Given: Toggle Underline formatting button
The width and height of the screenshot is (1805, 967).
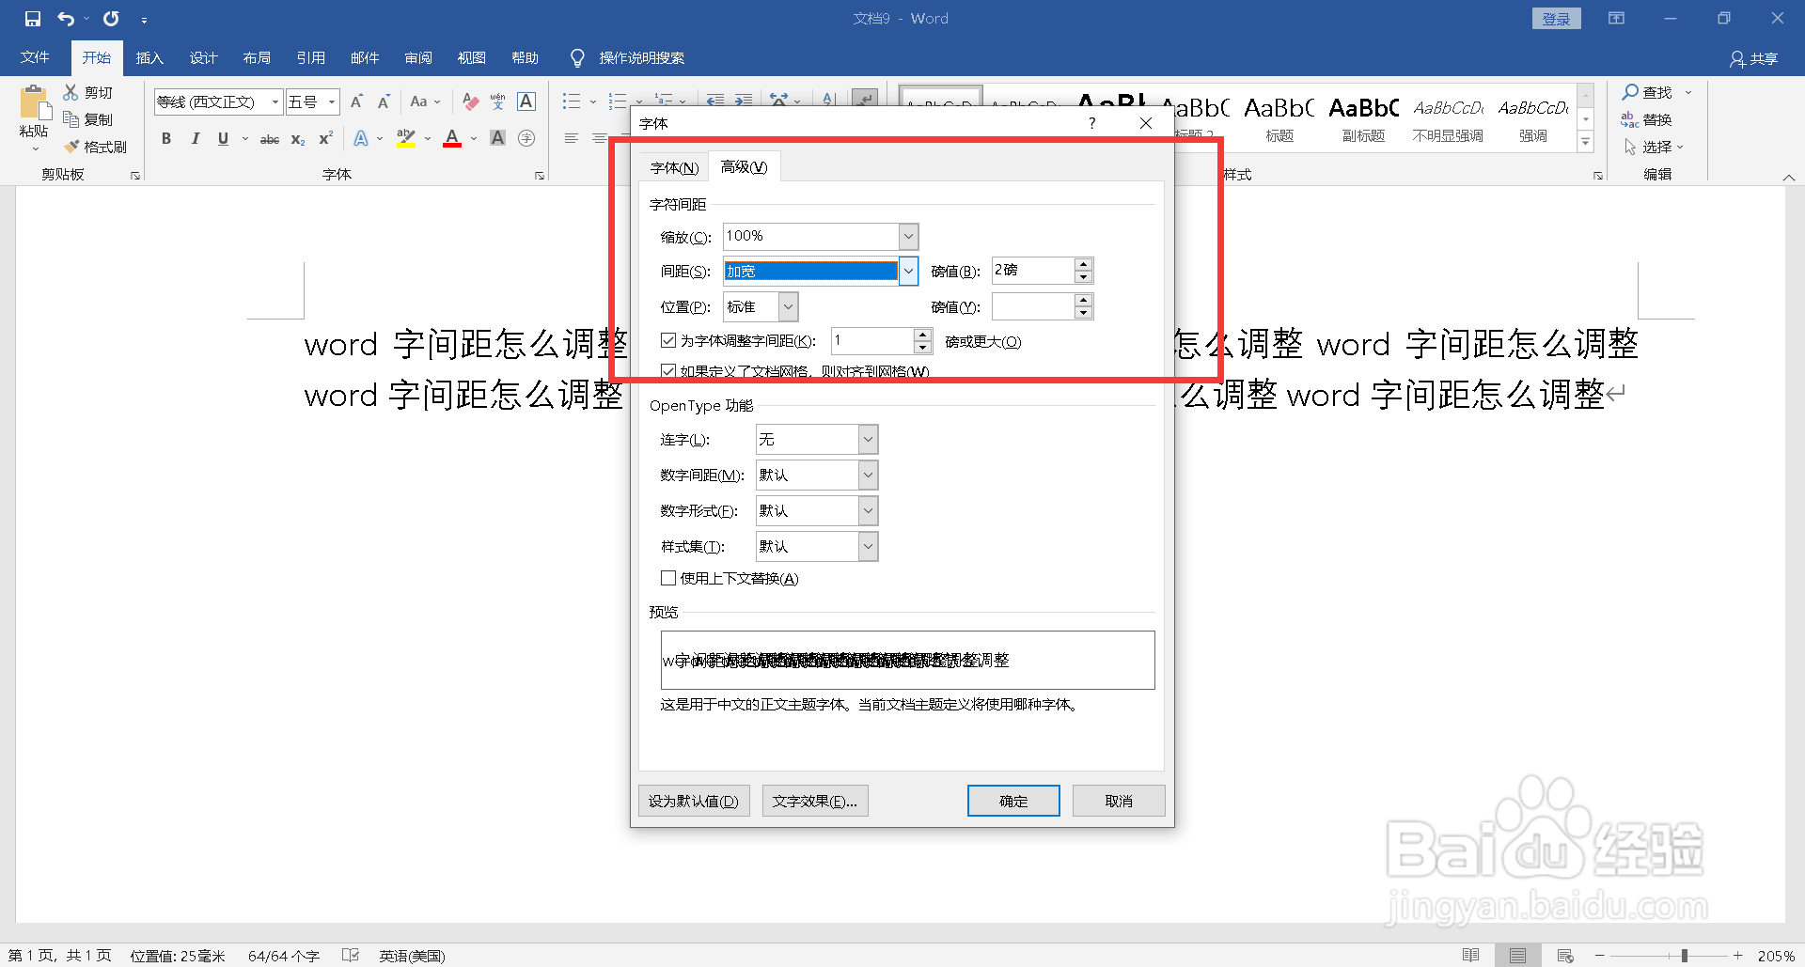Looking at the screenshot, I should click(x=223, y=138).
